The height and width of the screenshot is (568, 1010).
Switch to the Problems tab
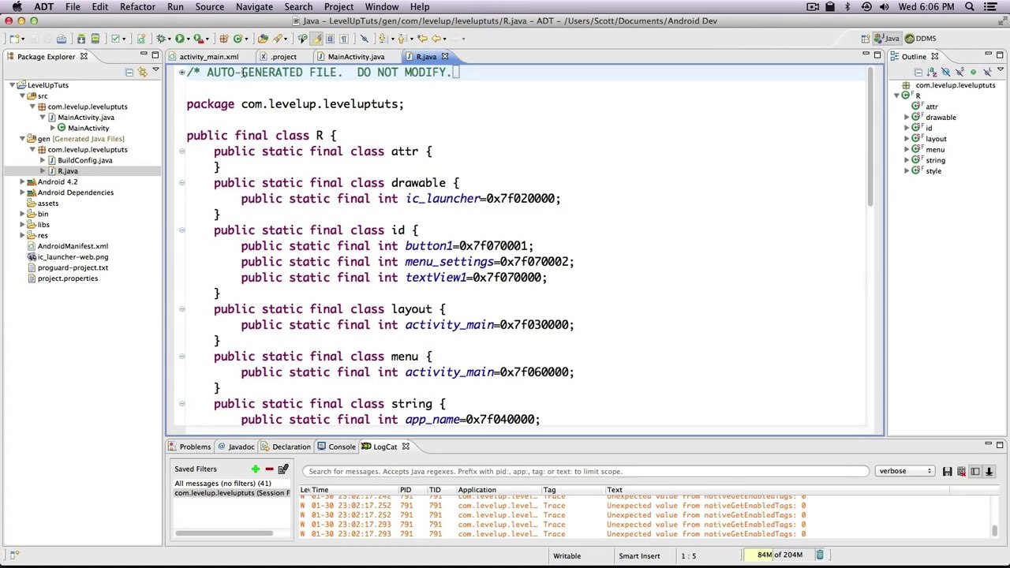[189, 447]
